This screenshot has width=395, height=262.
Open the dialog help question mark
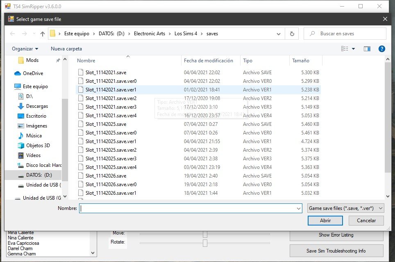[381, 49]
